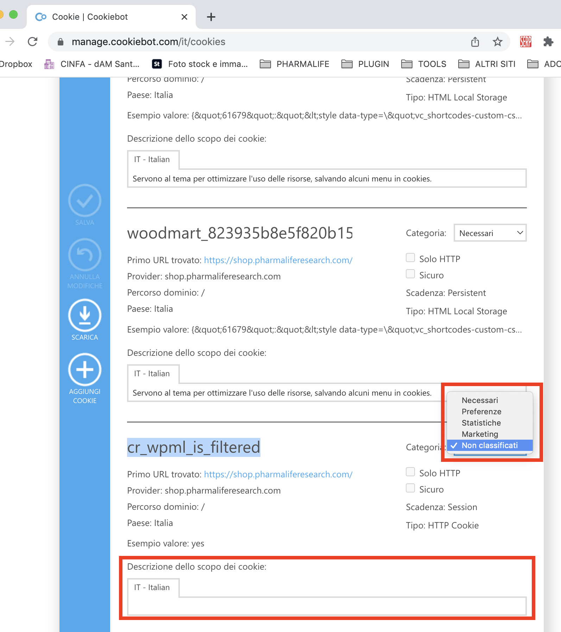Viewport: 561px width, 632px height.
Task: Open the Extensions puzzle icon
Action: 548,42
